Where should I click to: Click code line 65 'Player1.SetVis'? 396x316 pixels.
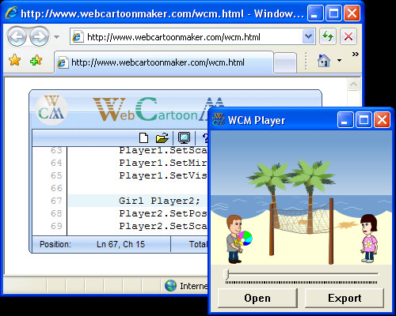tap(163, 175)
